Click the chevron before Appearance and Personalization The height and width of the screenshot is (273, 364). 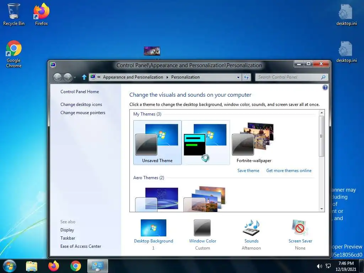(x=99, y=77)
